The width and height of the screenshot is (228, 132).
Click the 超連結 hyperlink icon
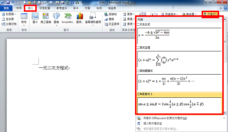point(111,14)
